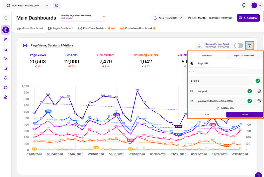Viewport: 264px width, 177px height.
Task: Toggle Page Views series legend
Action: [38, 55]
